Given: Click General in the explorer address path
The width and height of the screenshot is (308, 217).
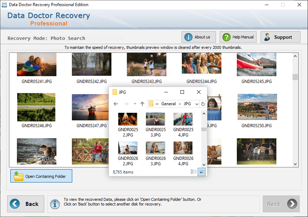Looking at the screenshot, I should coord(168,104).
